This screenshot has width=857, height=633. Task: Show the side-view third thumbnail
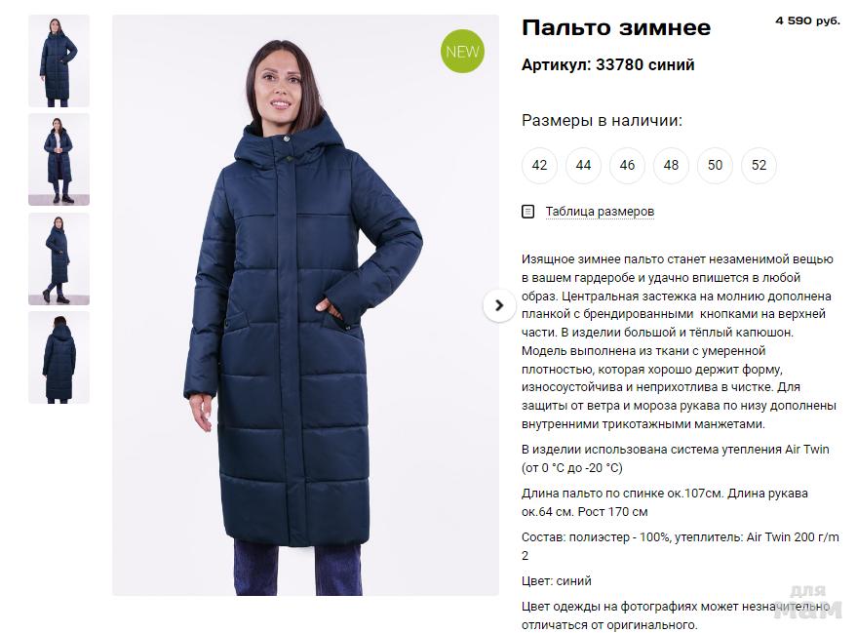59,258
